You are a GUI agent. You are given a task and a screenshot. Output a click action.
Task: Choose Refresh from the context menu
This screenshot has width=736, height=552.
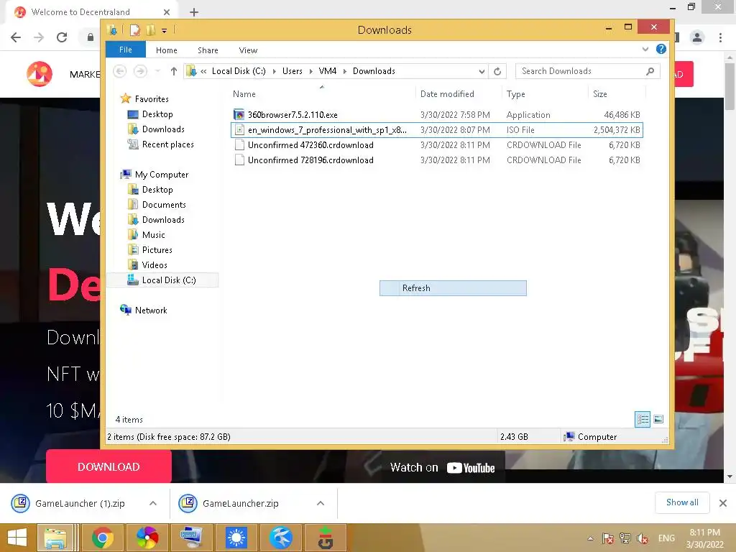(453, 288)
